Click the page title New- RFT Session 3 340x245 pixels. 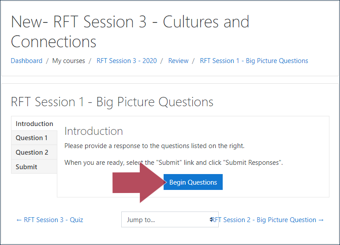(130, 31)
